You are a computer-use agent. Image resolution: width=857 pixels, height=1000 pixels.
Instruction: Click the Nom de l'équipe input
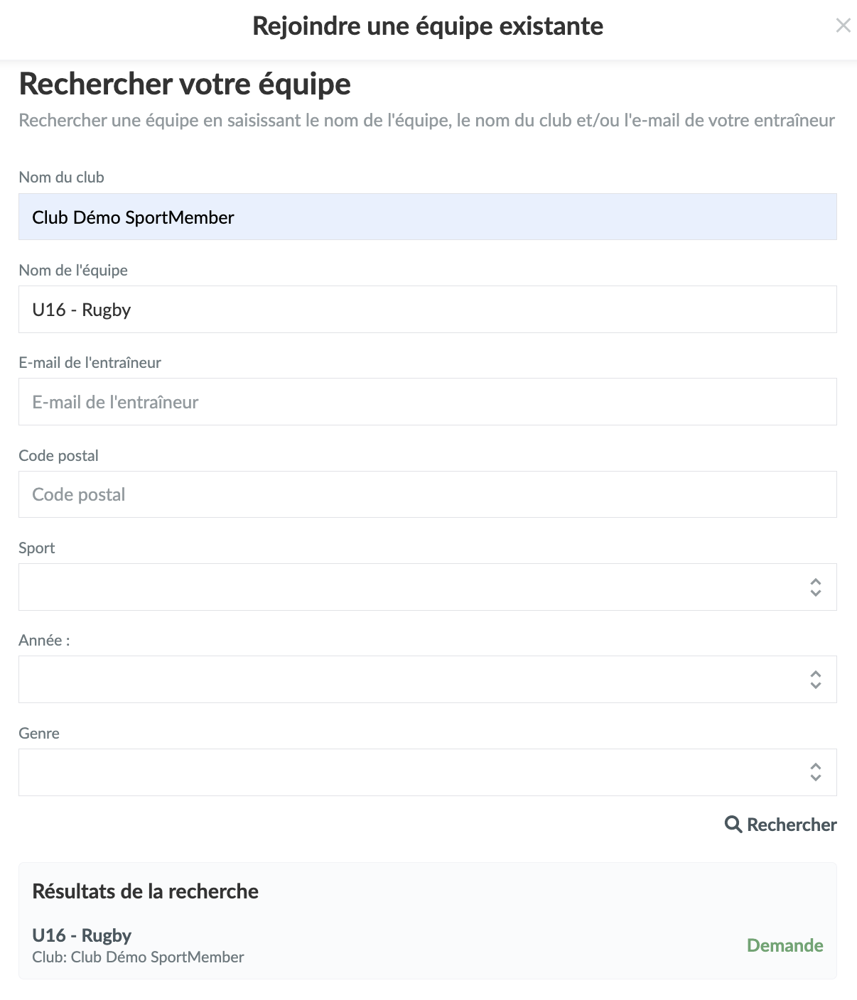pyautogui.click(x=427, y=309)
